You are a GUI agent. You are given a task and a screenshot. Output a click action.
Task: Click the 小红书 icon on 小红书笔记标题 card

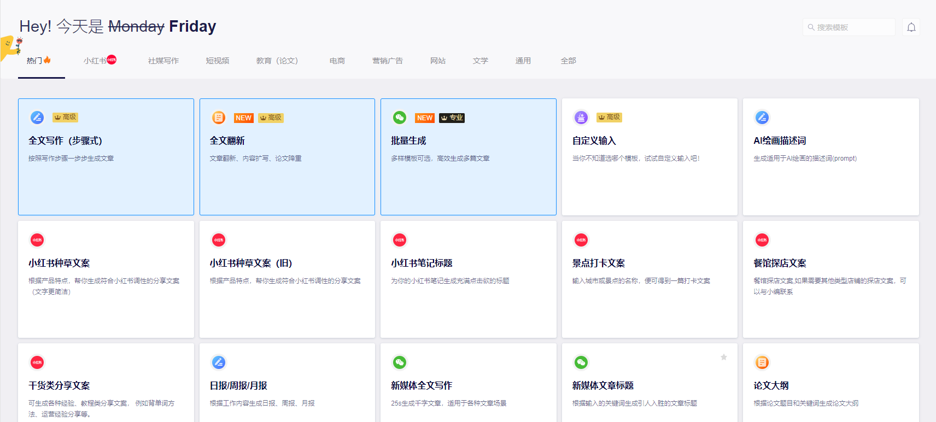[x=400, y=239]
